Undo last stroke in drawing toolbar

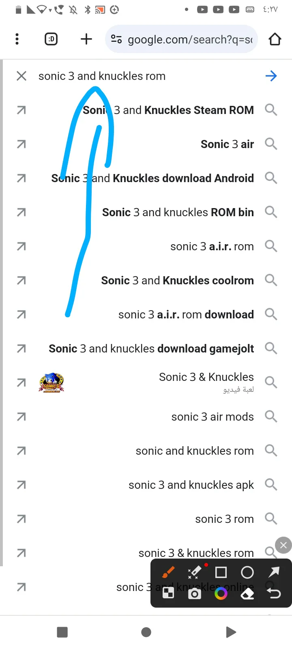[274, 594]
